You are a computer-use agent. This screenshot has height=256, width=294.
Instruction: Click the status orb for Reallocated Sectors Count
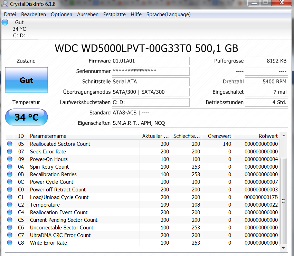point(10,144)
